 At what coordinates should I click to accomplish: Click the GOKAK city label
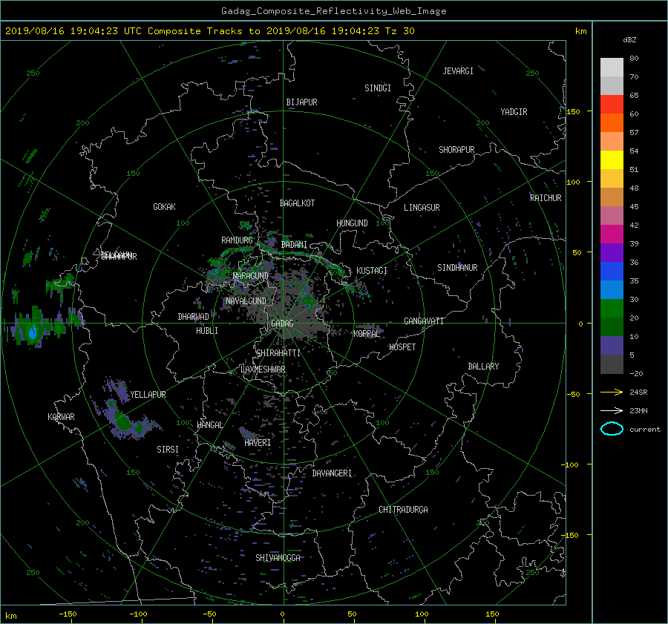(164, 207)
